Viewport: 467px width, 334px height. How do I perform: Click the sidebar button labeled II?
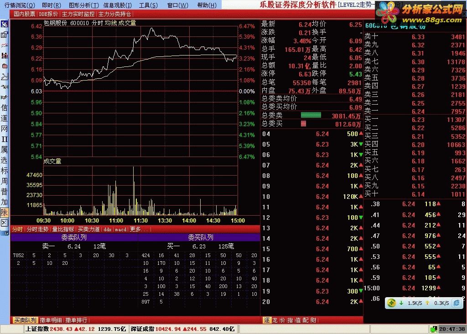[x=4, y=139]
